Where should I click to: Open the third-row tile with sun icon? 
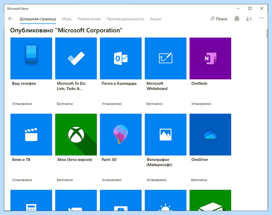coord(165,200)
